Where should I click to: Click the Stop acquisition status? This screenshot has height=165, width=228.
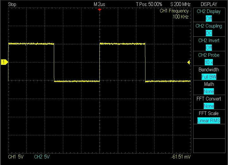pyautogui.click(x=12, y=4)
